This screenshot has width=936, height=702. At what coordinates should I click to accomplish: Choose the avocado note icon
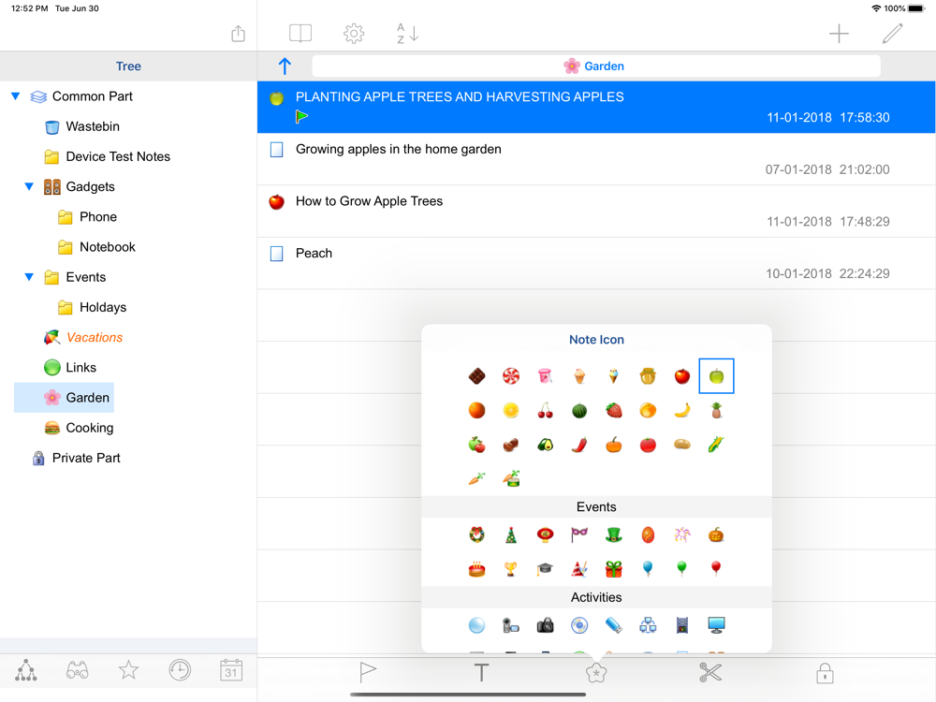coord(545,445)
